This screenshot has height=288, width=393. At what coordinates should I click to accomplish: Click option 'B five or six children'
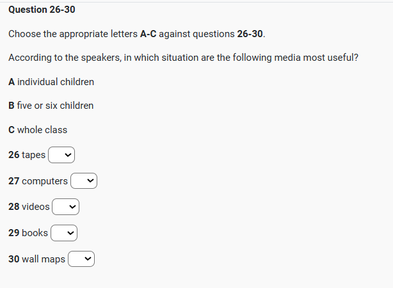[x=51, y=106]
